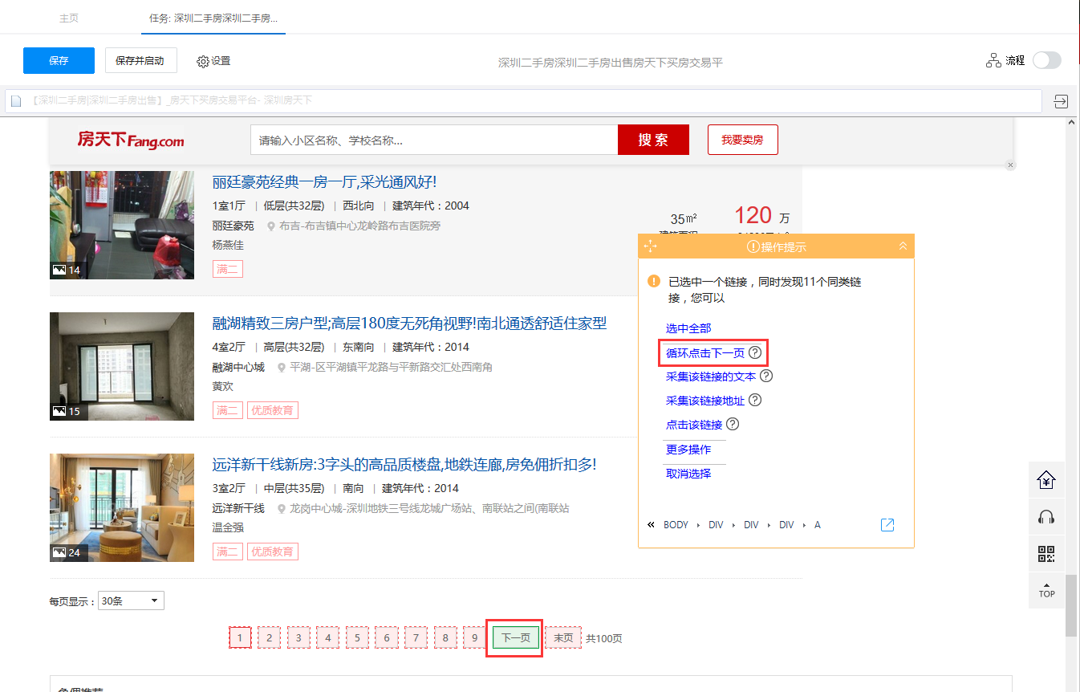1080x692 pixels.
Task: Click photo count icon showing 15
Action: point(59,411)
